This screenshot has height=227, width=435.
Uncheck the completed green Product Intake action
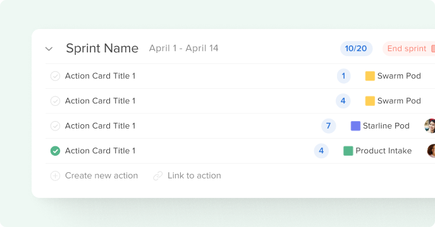[55, 151]
